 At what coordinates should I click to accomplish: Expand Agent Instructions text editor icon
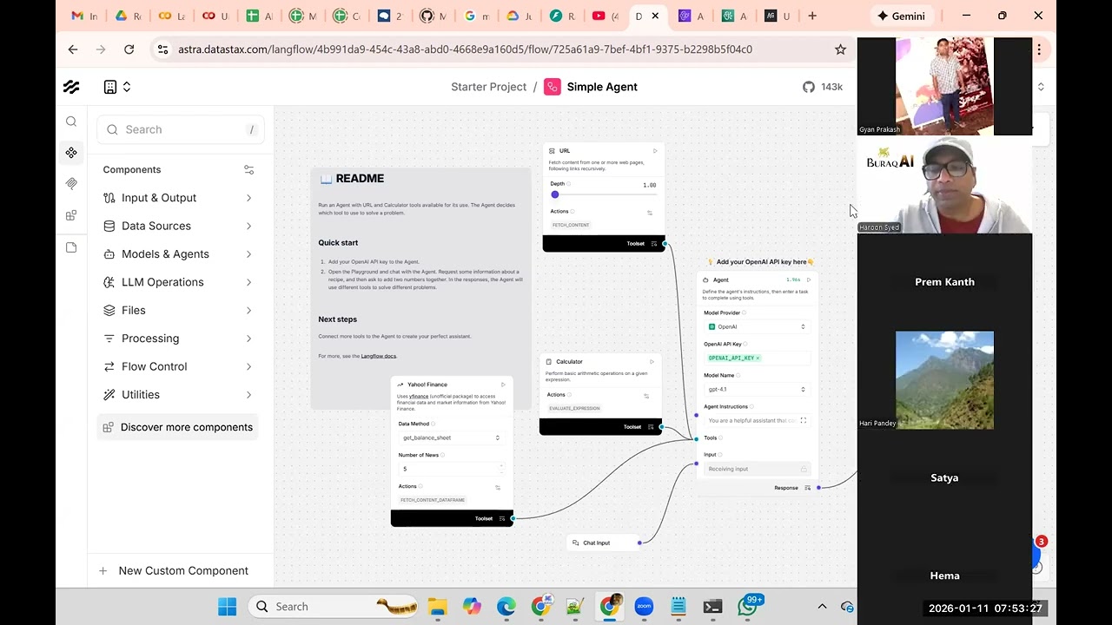point(803,421)
